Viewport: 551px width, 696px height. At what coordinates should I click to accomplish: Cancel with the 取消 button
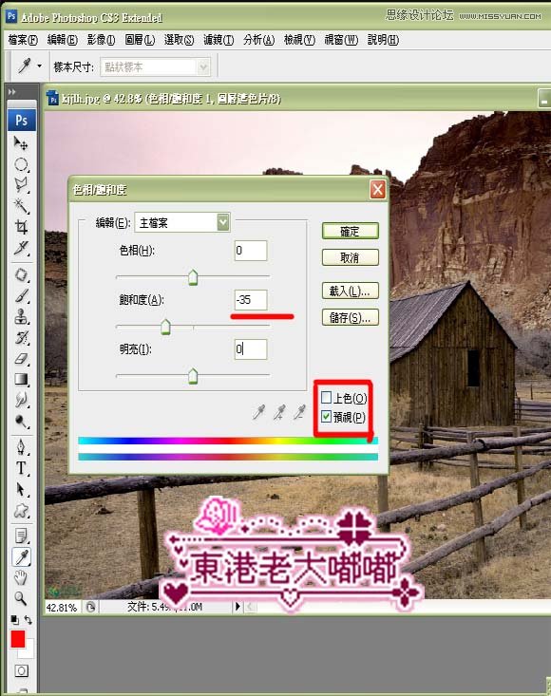pos(350,257)
